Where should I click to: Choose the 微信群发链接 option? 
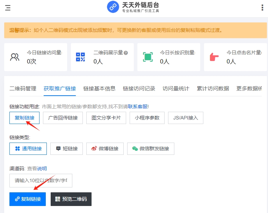(x=151, y=149)
